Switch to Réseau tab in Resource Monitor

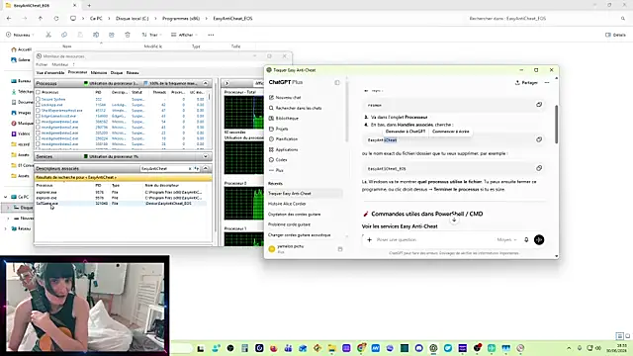pos(133,72)
